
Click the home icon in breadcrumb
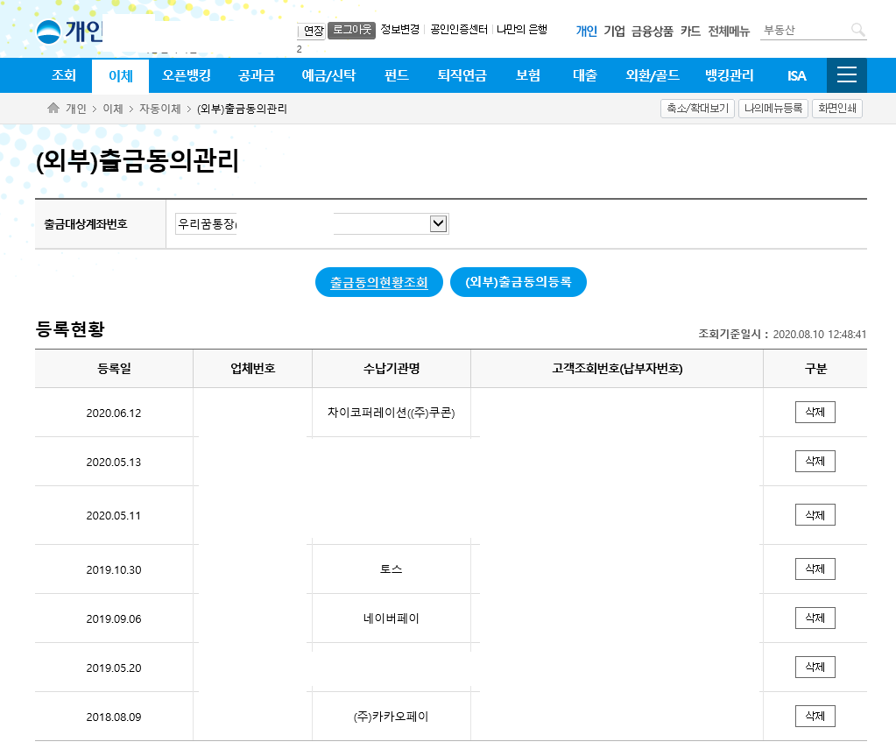click(53, 109)
